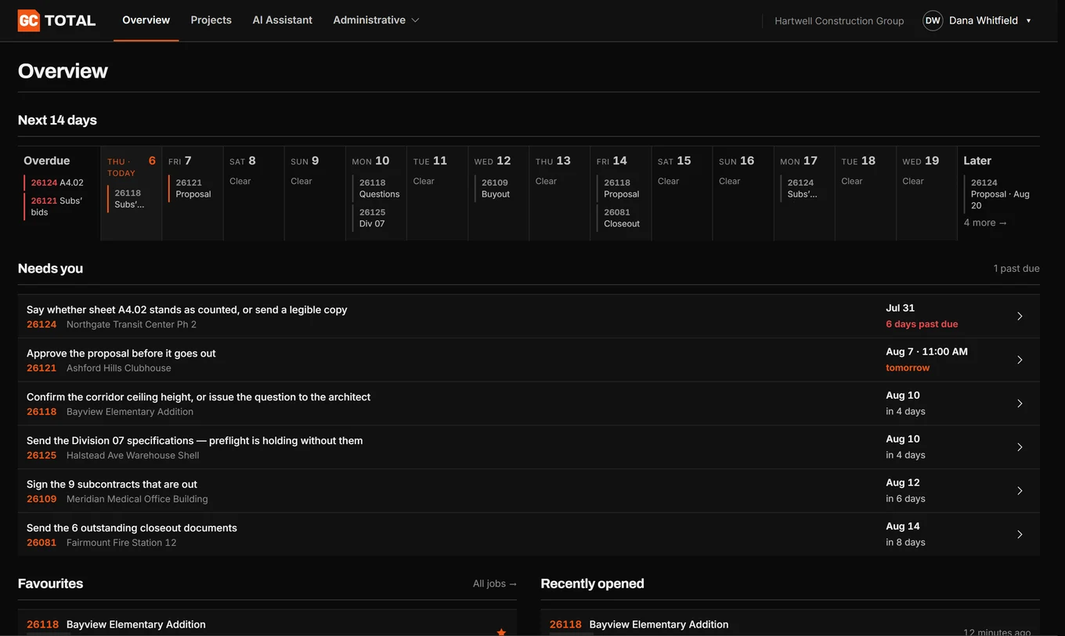This screenshot has width=1065, height=636.
Task: Click 'Say whether sheet A4.02 stands as counted' task
Action: (186, 309)
